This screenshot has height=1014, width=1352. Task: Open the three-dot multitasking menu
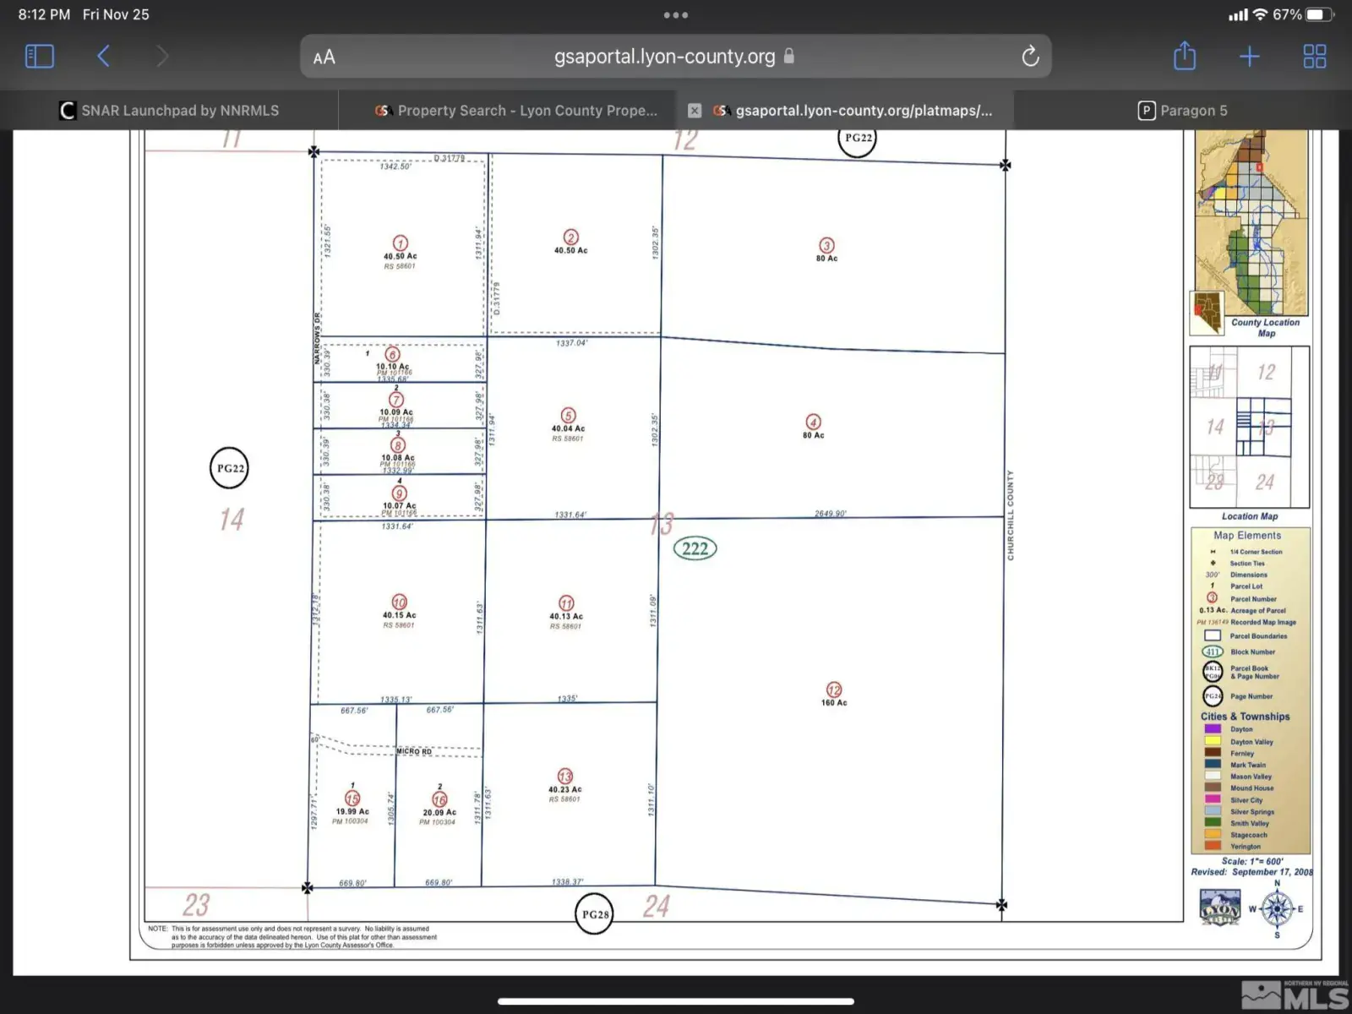pos(675,15)
